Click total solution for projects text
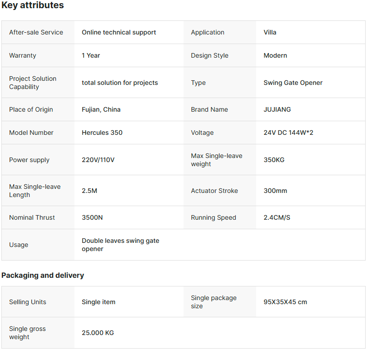 coord(120,83)
